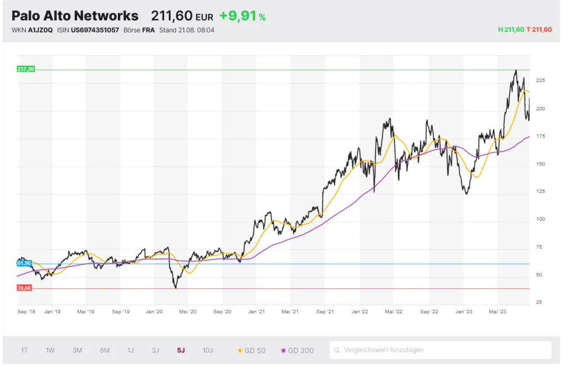Screen dimensions: 562x367
Task: Choose the 1J time range
Action: 130,350
